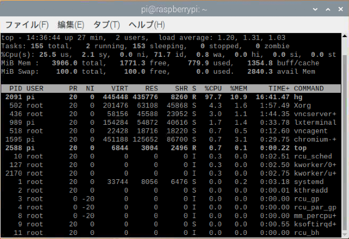
Task: Minimize the terminal window
Action: [314, 9]
